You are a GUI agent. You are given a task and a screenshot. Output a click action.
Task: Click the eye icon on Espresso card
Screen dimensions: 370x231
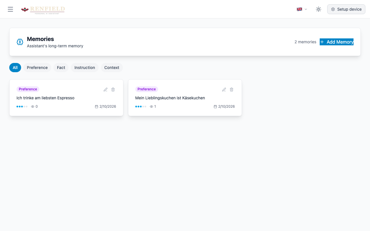pos(33,107)
